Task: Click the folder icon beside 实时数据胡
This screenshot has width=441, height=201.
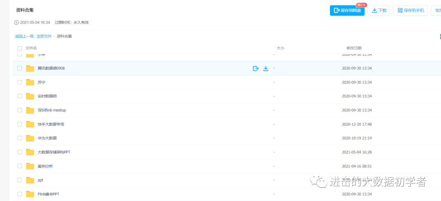Action: [30, 96]
